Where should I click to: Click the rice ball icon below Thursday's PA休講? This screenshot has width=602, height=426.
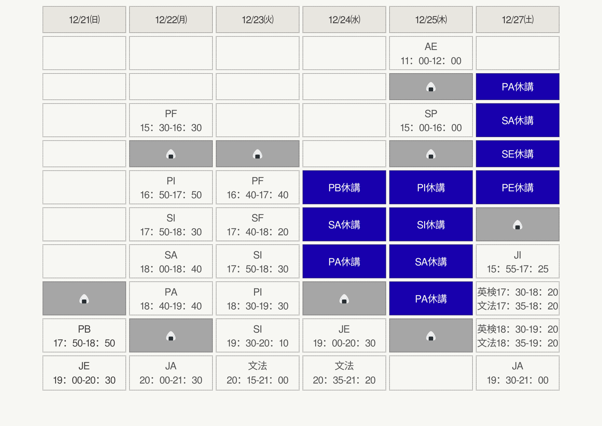coord(431,336)
